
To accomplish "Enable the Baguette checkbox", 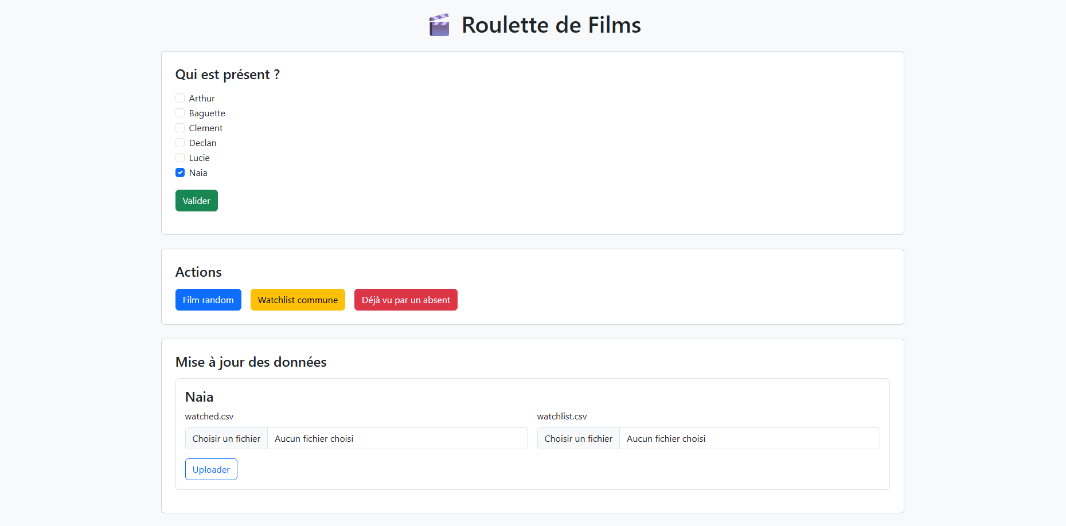I will 180,113.
